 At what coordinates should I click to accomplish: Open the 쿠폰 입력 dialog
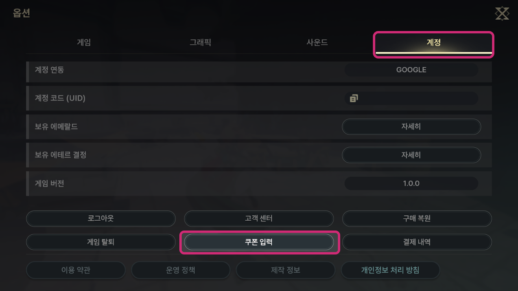258,242
